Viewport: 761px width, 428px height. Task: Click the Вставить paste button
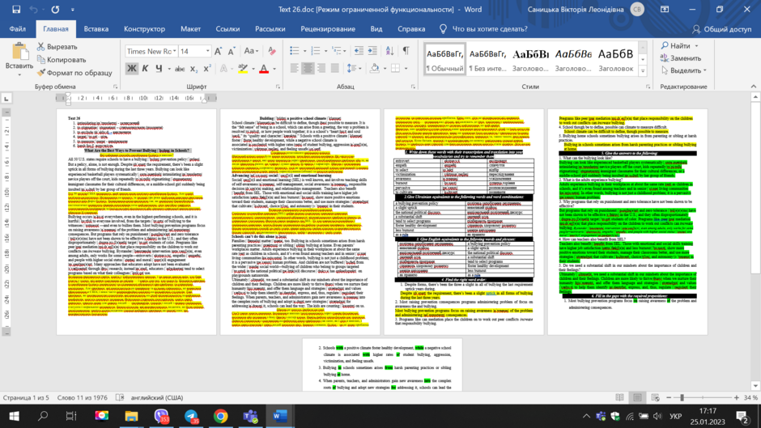tap(19, 59)
